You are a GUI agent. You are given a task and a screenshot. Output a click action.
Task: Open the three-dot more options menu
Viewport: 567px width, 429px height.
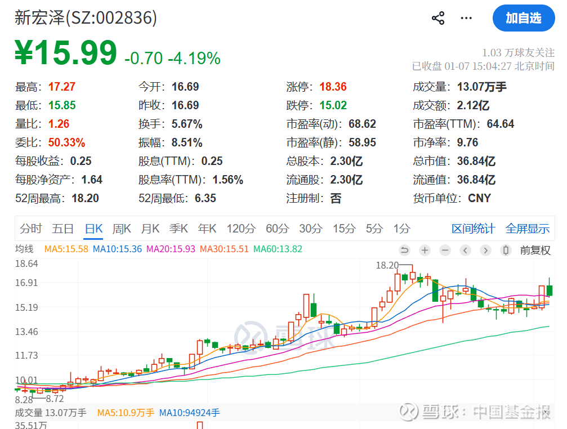coord(466,18)
